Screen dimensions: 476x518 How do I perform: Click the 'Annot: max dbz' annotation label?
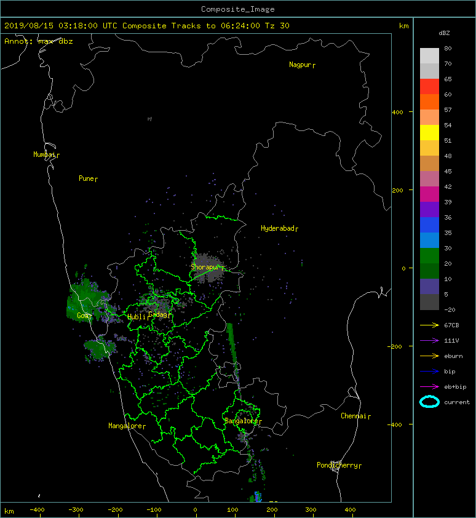pos(38,41)
